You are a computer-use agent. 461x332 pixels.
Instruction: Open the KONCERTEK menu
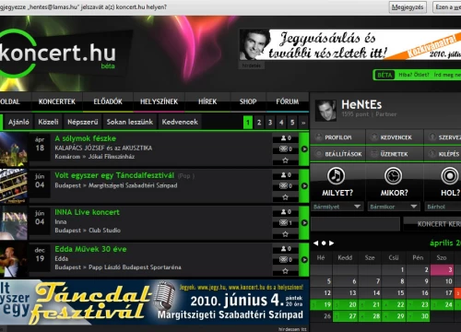click(57, 101)
